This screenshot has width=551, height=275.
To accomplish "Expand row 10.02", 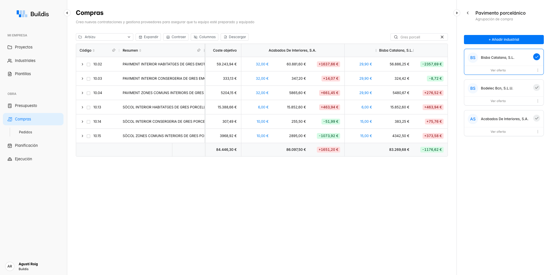I will [x=82, y=64].
